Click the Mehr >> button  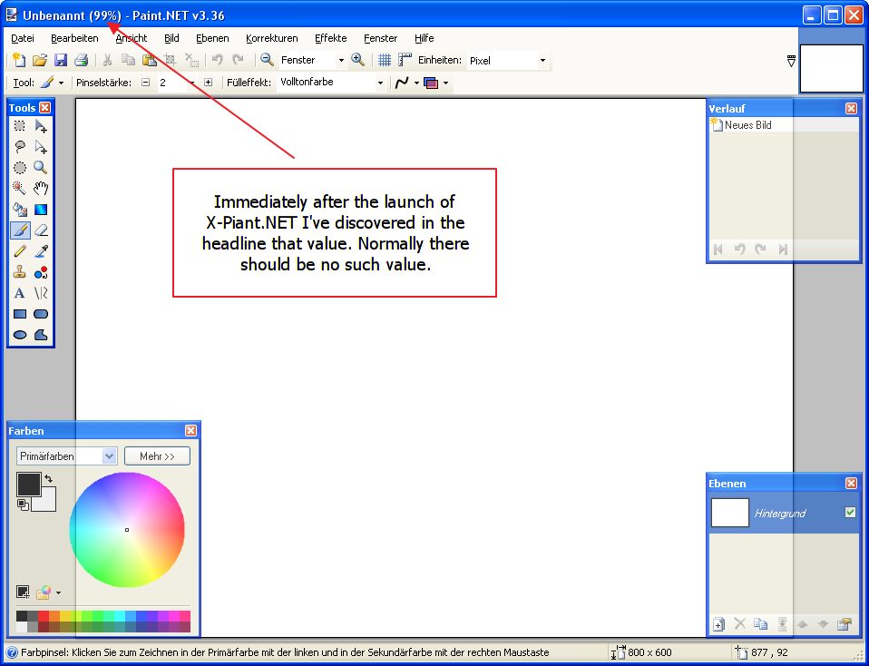158,456
